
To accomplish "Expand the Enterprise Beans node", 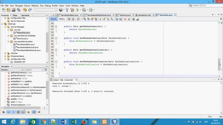I will point(5,56).
